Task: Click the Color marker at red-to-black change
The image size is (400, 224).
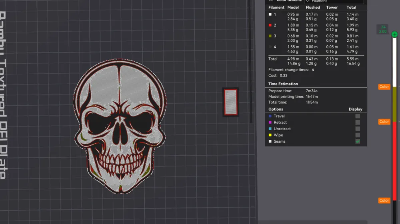Action: (384, 200)
